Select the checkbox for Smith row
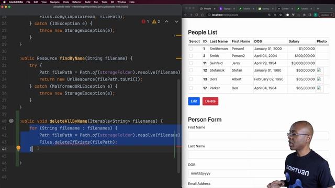 tap(191, 56)
